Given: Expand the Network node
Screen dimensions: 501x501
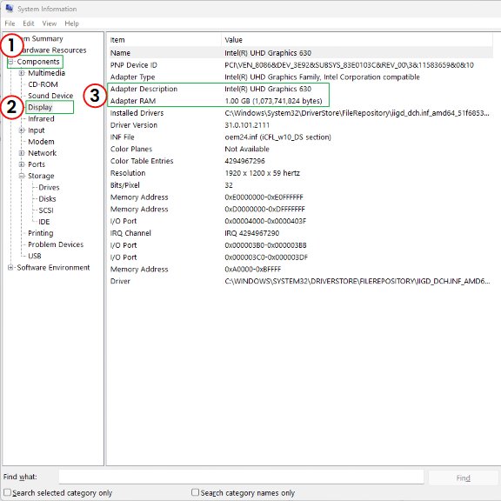Looking at the screenshot, I should coord(22,153).
